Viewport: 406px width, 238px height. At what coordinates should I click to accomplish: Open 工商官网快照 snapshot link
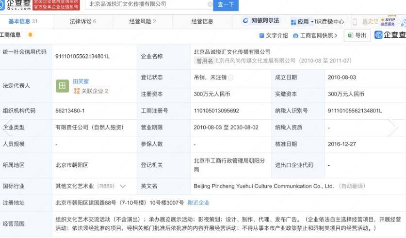coord(315,35)
